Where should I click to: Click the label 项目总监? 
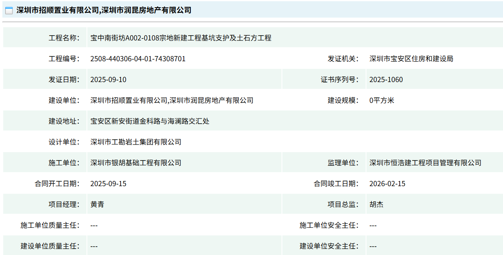coord(343,205)
